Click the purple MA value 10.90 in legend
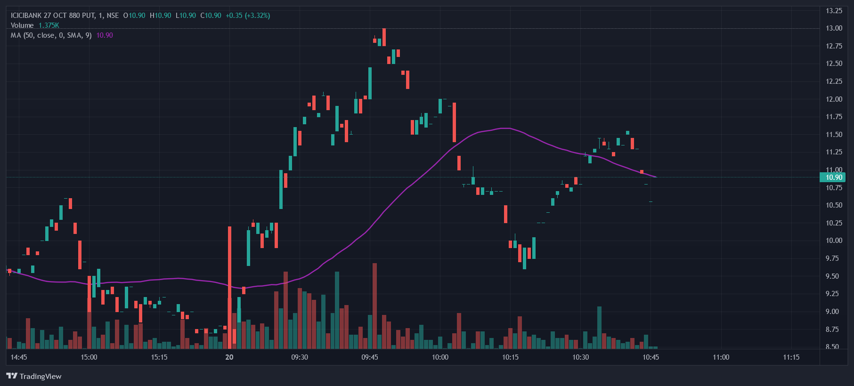Viewport: 854px width, 386px height. click(x=105, y=35)
